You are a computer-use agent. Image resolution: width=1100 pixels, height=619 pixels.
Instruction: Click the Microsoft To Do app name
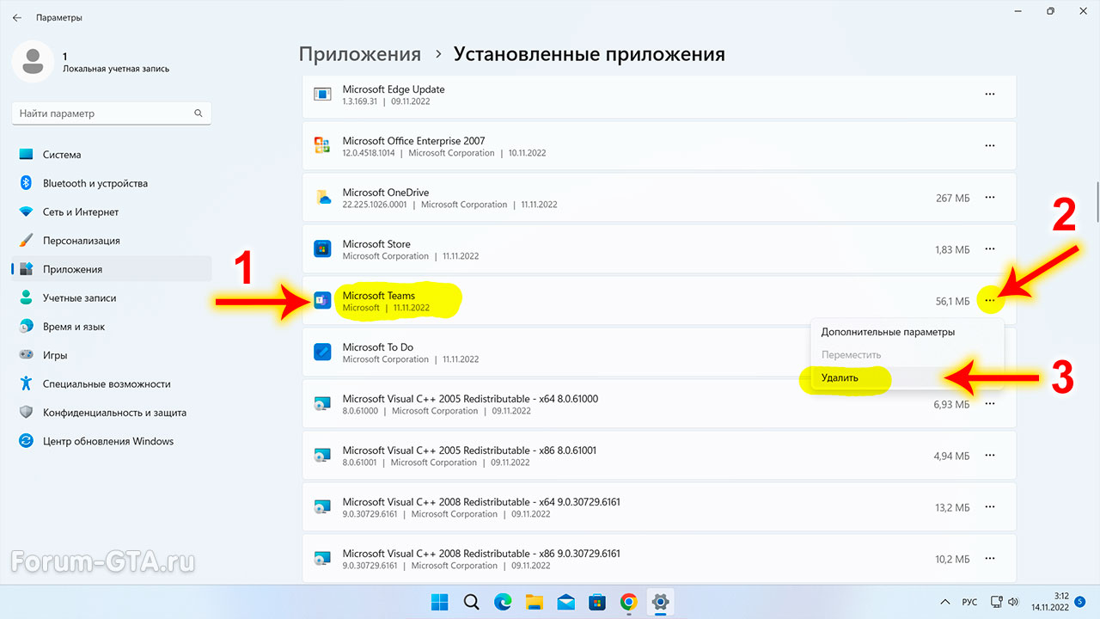point(377,347)
